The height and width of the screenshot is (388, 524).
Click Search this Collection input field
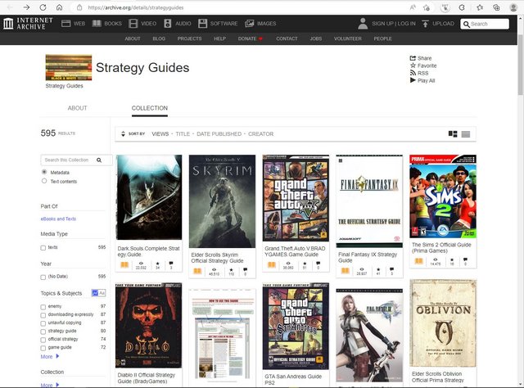click(76, 160)
